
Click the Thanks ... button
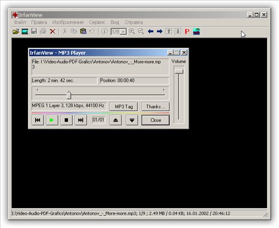click(x=156, y=106)
